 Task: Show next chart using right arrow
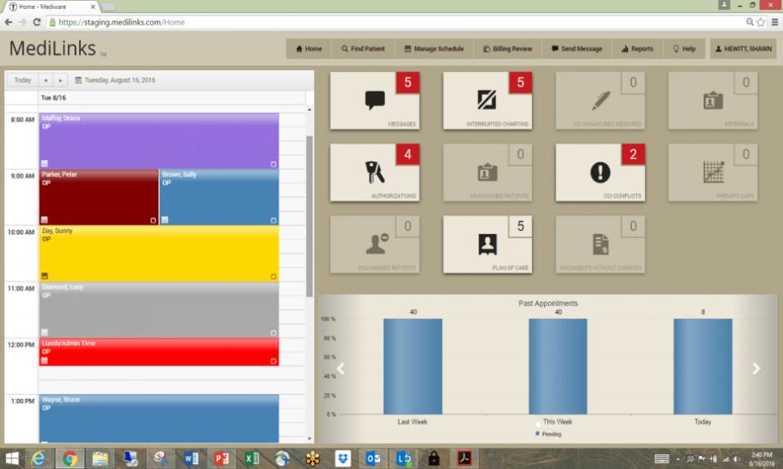[756, 369]
